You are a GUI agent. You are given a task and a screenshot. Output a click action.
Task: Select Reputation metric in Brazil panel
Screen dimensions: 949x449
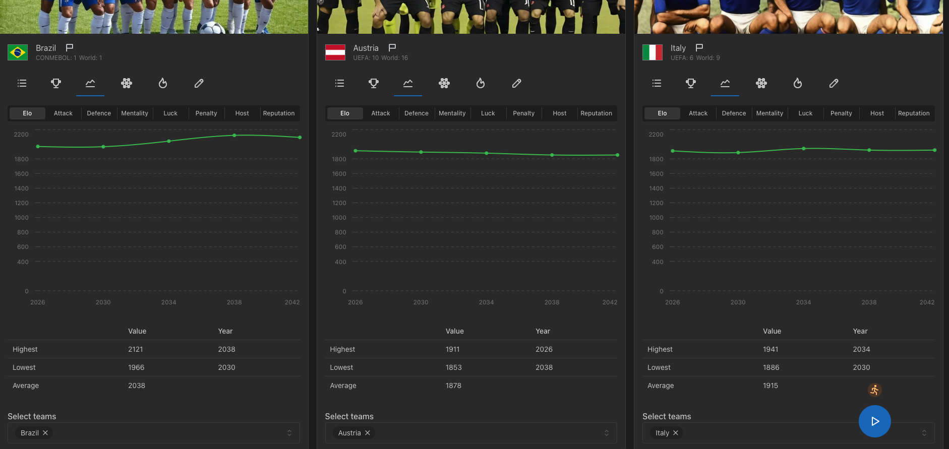coord(279,113)
